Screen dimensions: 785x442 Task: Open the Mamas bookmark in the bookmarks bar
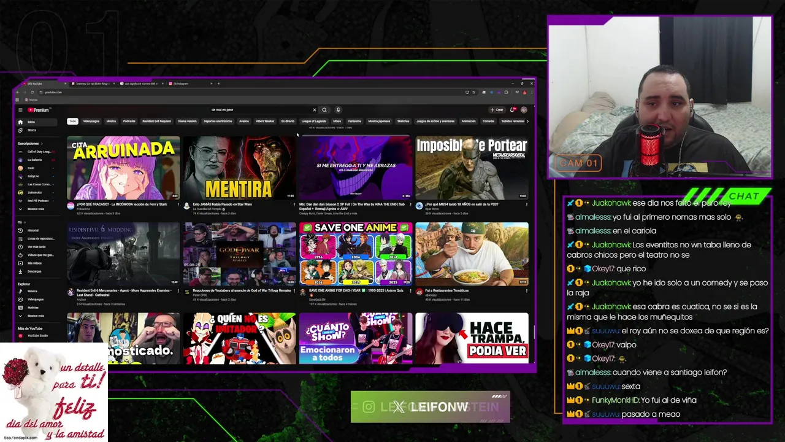(32, 100)
